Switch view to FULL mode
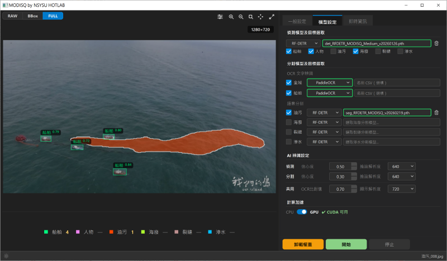 53,16
